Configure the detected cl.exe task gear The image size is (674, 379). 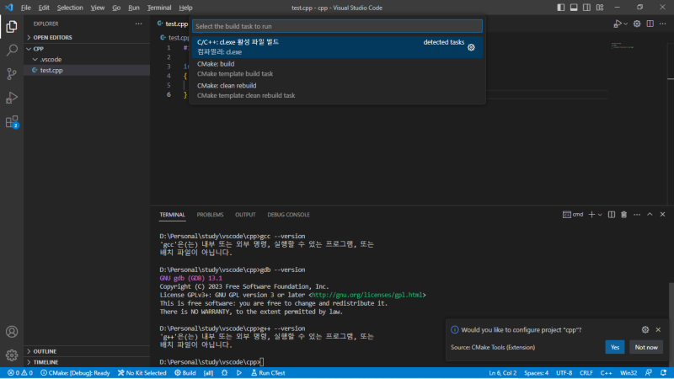[x=471, y=47]
